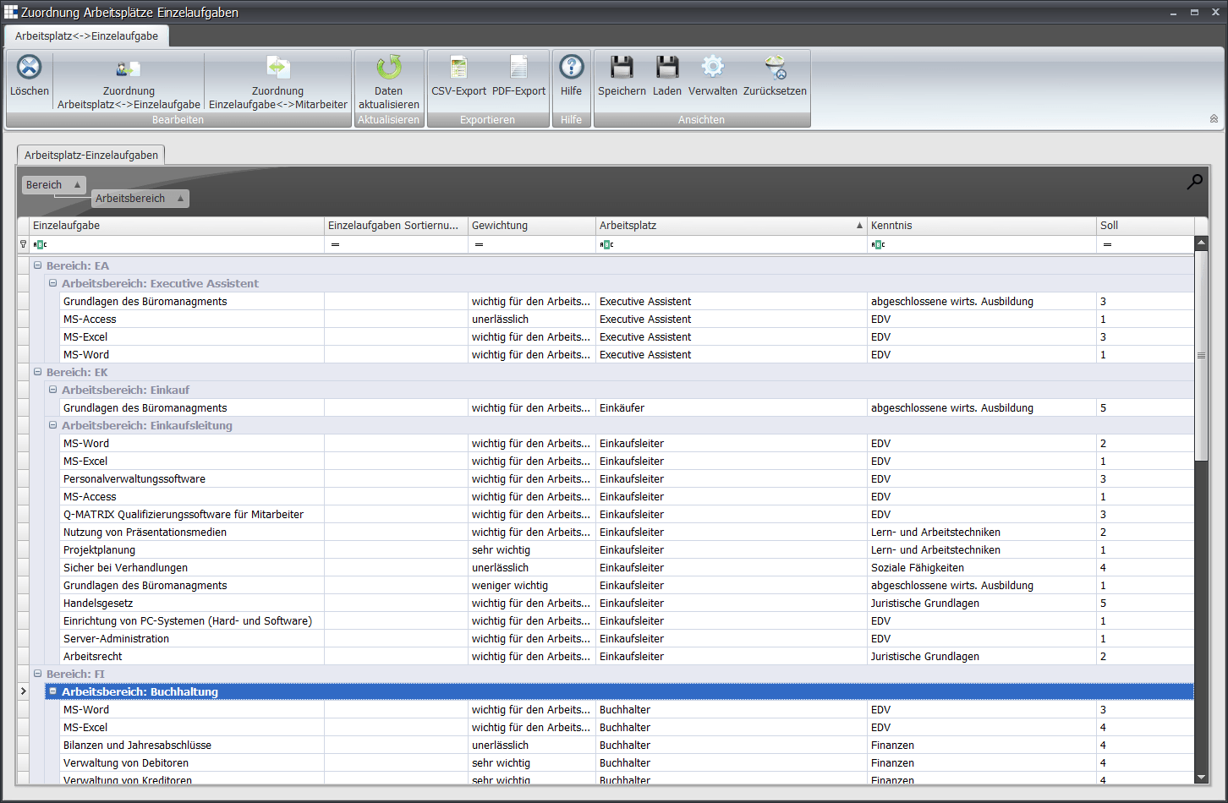Open the Hilfe help icon
The height and width of the screenshot is (803, 1228).
[x=571, y=68]
